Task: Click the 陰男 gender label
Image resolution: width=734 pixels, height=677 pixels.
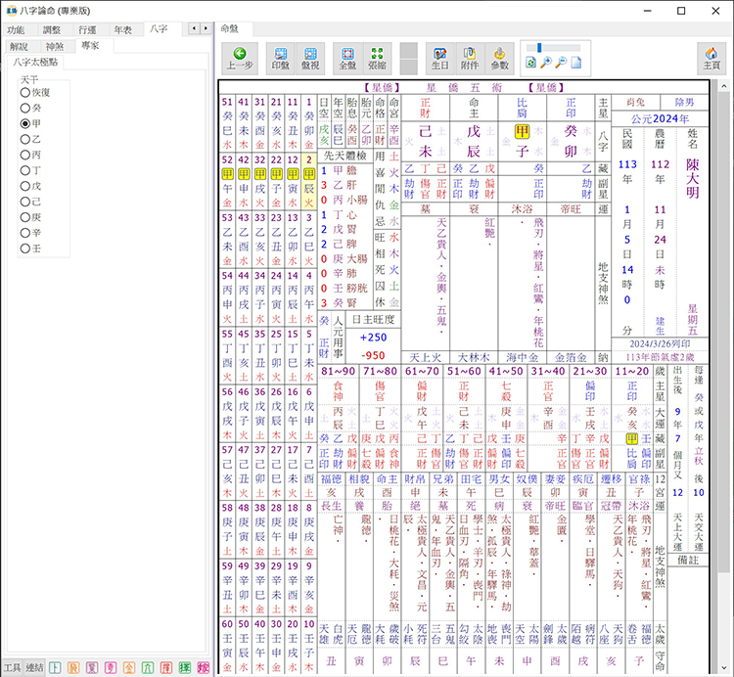Action: (x=684, y=102)
